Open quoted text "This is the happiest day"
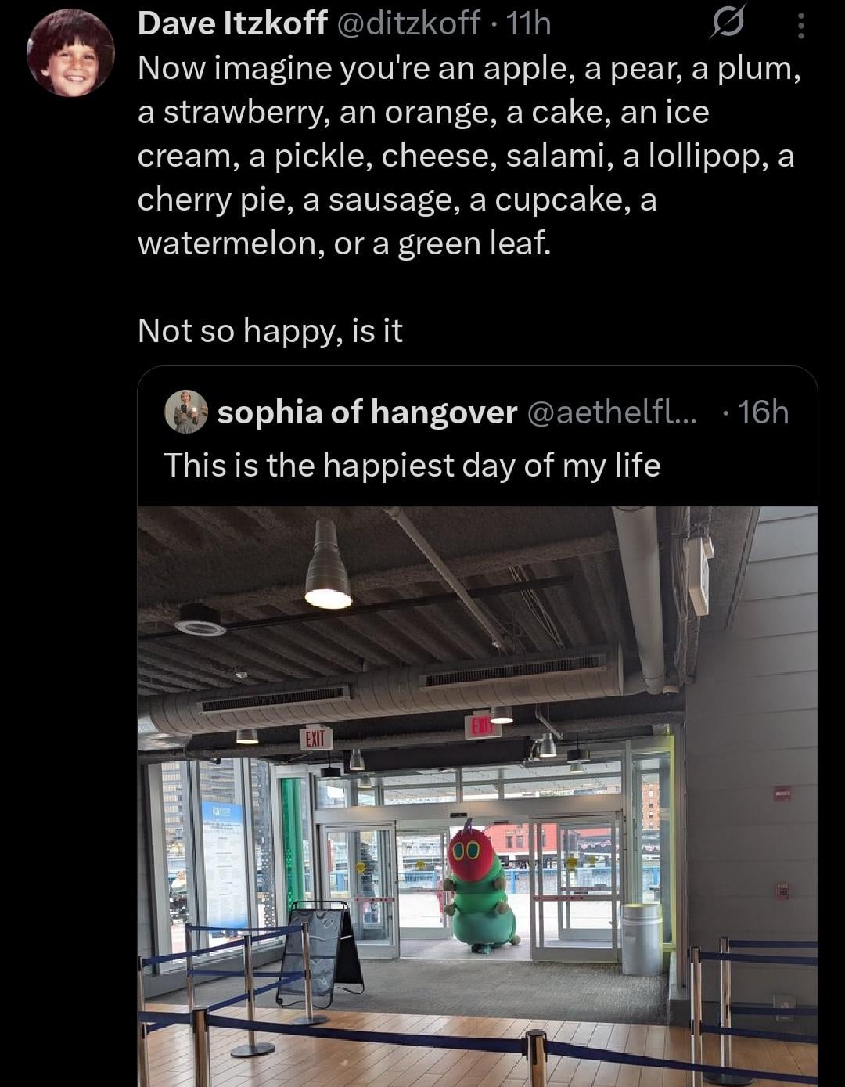Screen dimensions: 845x1087 click(x=412, y=465)
